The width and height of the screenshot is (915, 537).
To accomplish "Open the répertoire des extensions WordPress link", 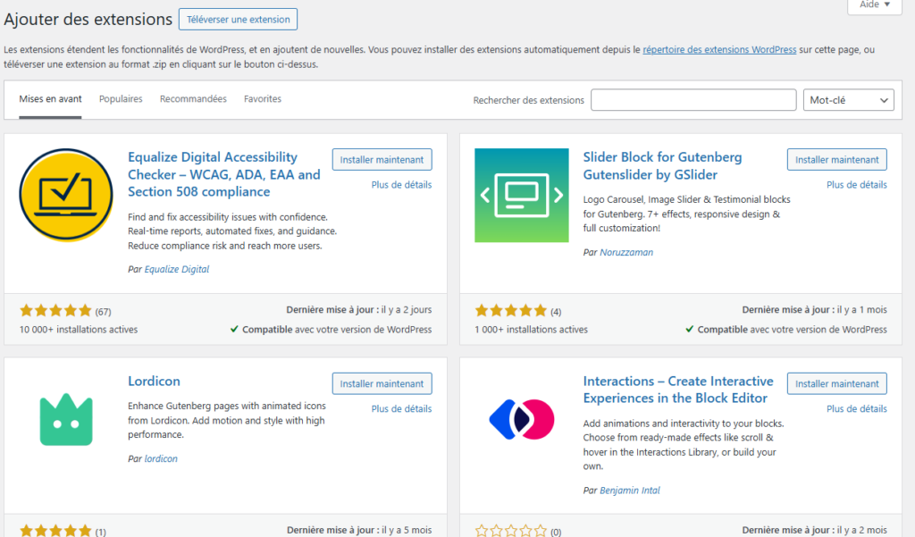I will 719,50.
